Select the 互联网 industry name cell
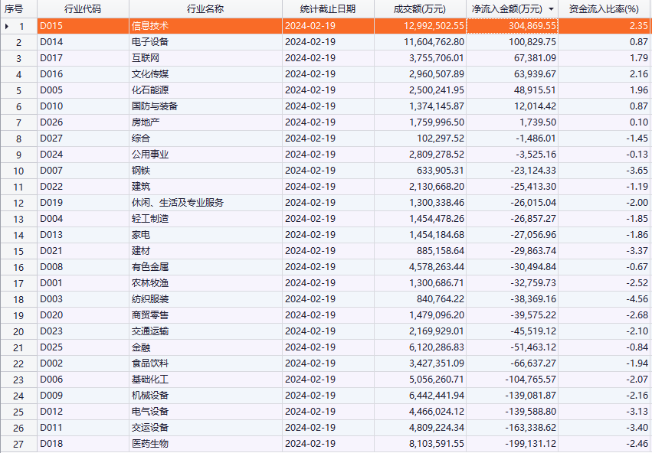This screenshot has height=453, width=652. [146, 58]
